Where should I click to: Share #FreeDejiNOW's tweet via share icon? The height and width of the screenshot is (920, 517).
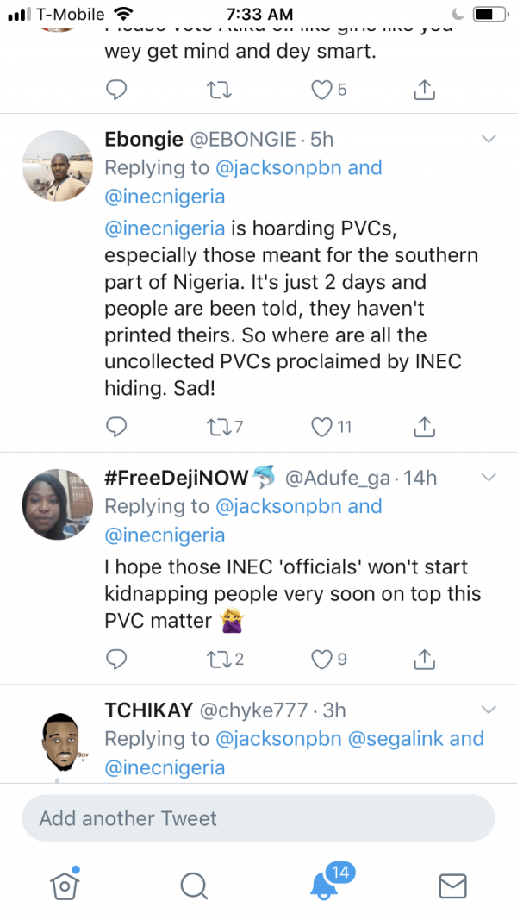tap(425, 660)
